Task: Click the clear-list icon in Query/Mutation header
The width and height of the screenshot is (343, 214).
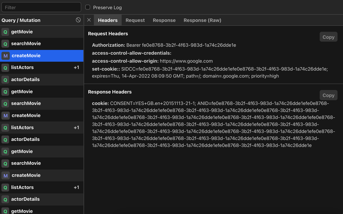Action: (78, 20)
